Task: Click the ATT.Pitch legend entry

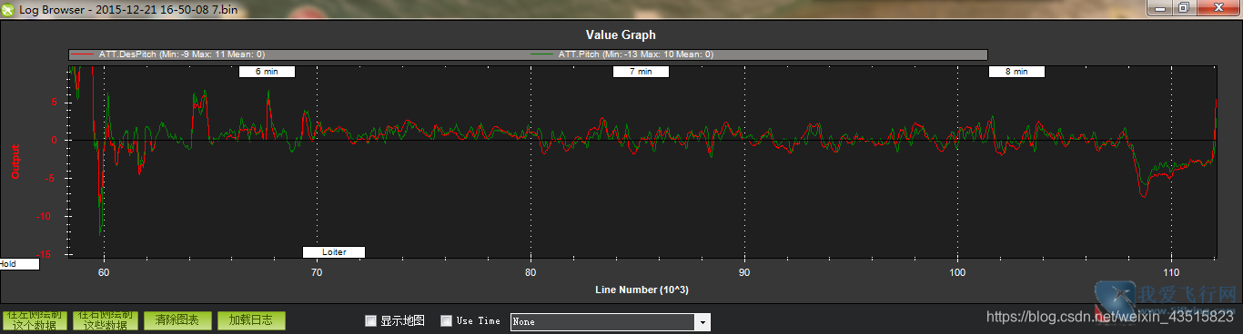Action: 621,54
